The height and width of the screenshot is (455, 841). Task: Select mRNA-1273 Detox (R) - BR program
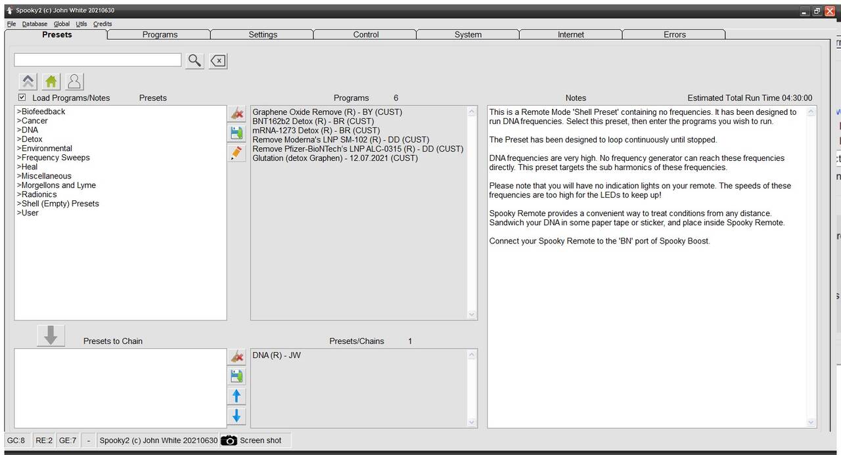[x=316, y=131]
